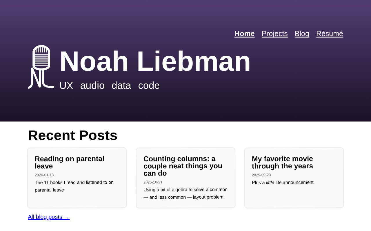Click the microphone NL logo icon

click(x=41, y=67)
